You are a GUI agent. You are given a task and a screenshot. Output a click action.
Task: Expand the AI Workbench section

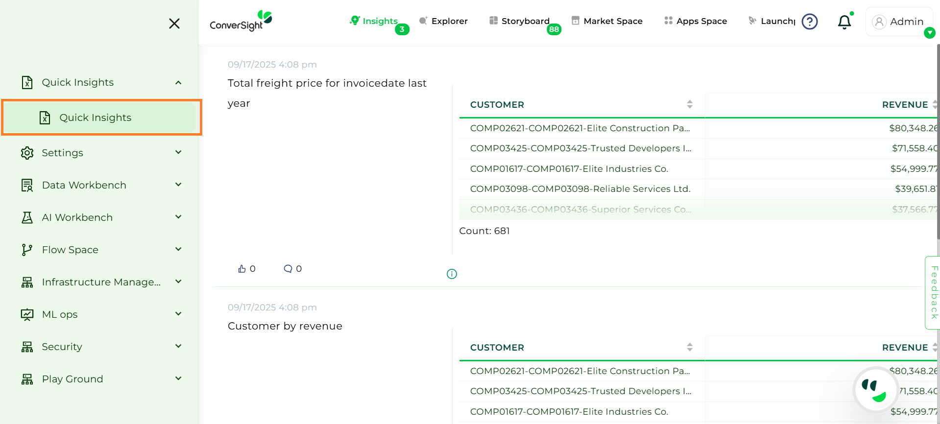point(178,217)
